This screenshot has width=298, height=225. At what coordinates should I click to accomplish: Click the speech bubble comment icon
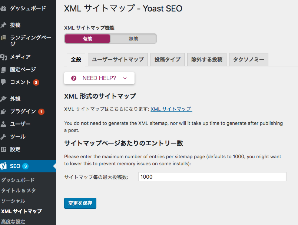3,82
